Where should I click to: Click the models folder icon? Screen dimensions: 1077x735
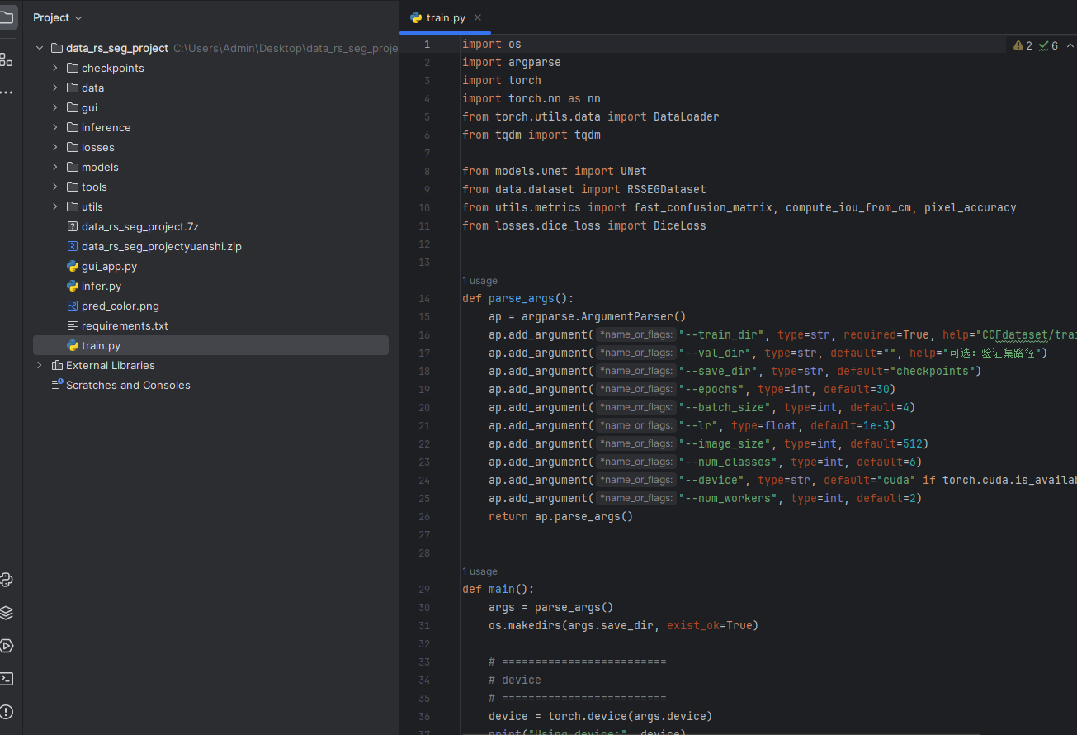click(73, 168)
